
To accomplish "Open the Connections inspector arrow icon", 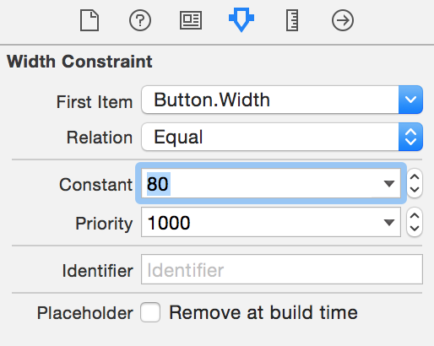I will [x=343, y=20].
